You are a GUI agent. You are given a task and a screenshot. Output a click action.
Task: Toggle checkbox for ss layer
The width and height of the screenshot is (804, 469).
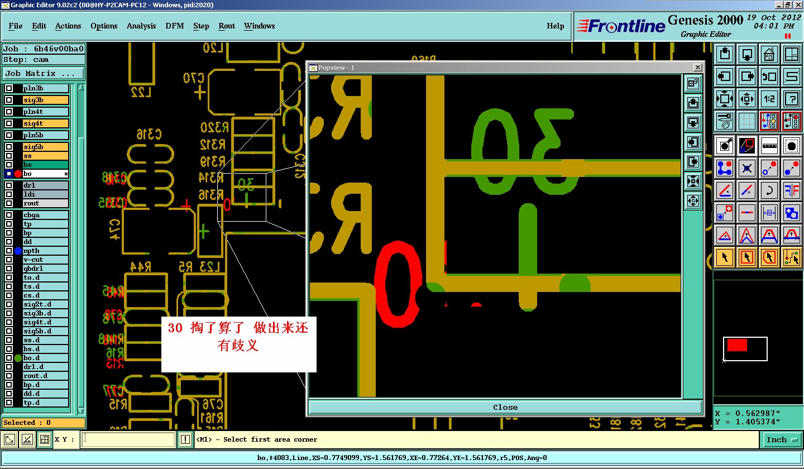(9, 156)
